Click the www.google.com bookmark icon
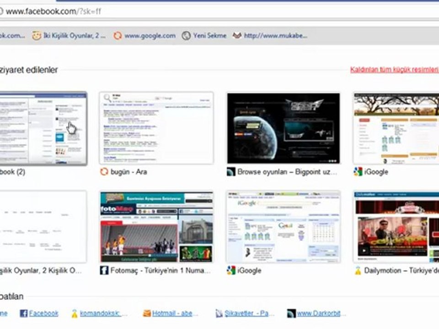This screenshot has width=439, height=329. (118, 36)
